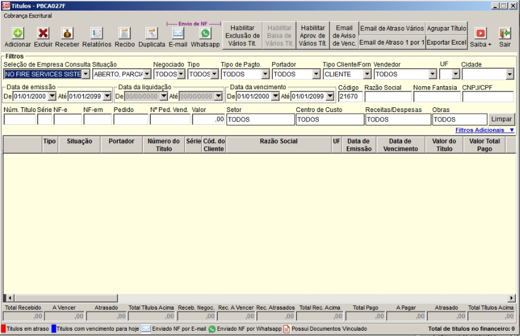Viewport: 520px width, 336px height.
Task: Click the Nome Fantasia filter field
Action: (x=437, y=96)
